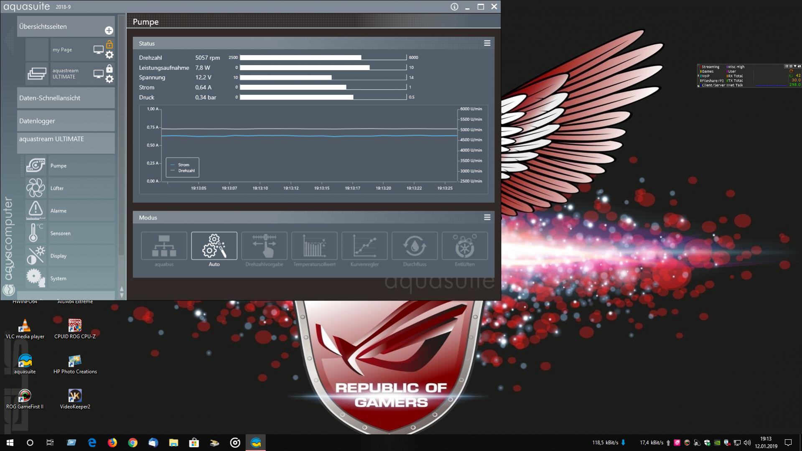The height and width of the screenshot is (451, 802).
Task: Toggle the locked padlock on aquastream ULTIMATE page
Action: pyautogui.click(x=109, y=68)
